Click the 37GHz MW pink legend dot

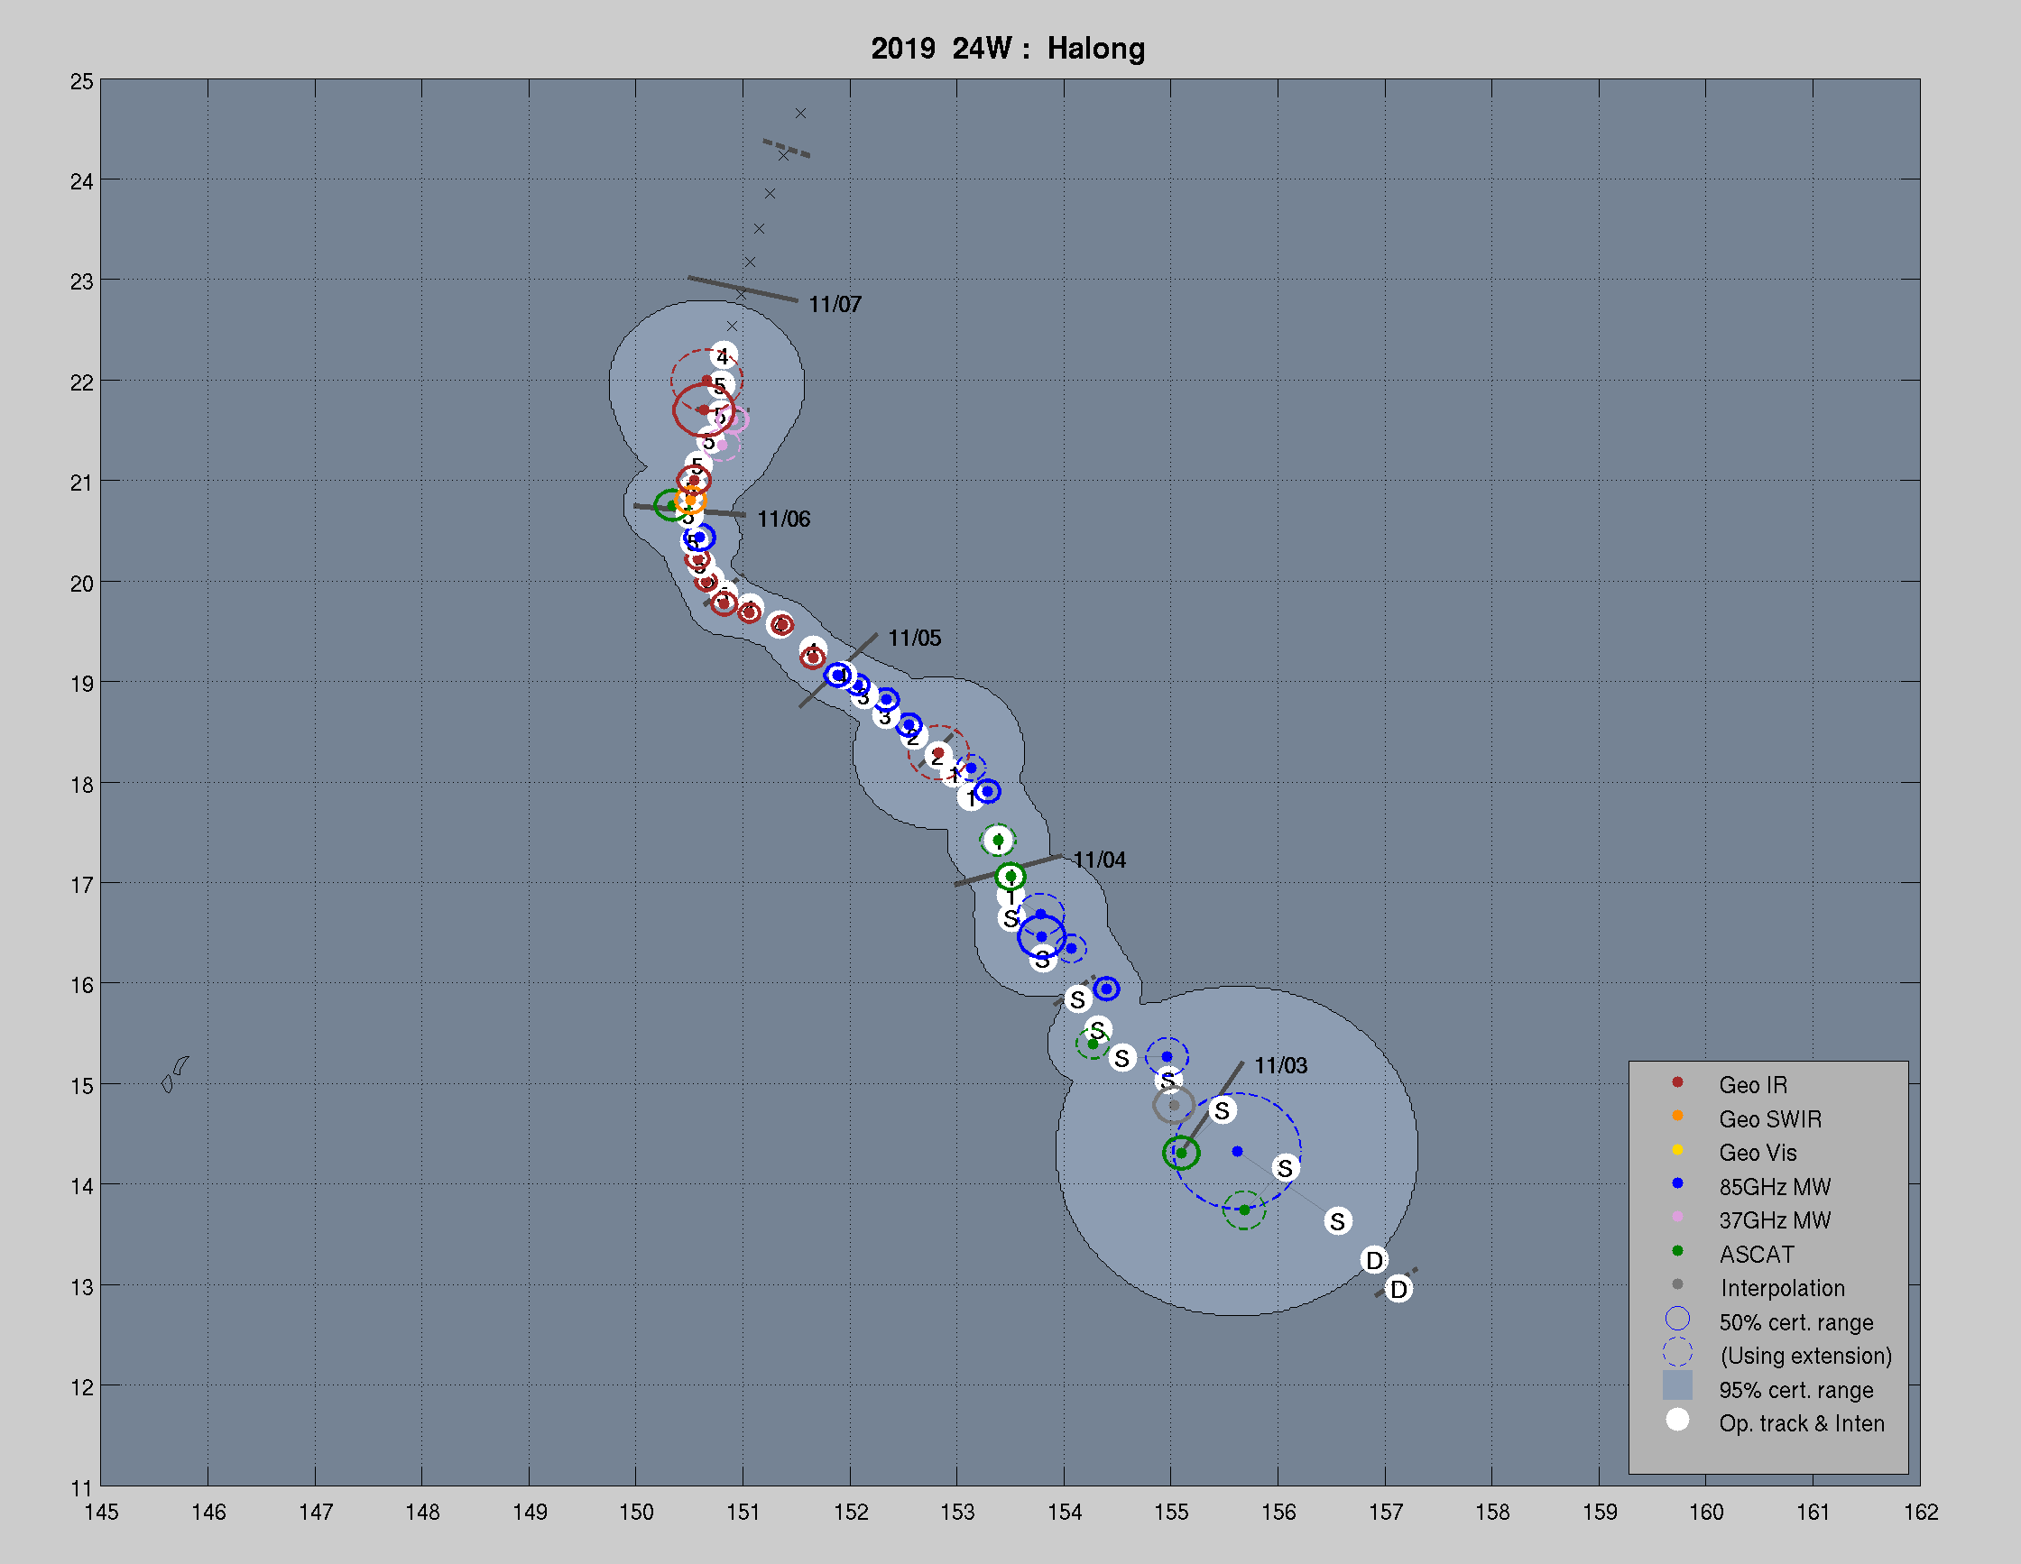tap(1676, 1217)
